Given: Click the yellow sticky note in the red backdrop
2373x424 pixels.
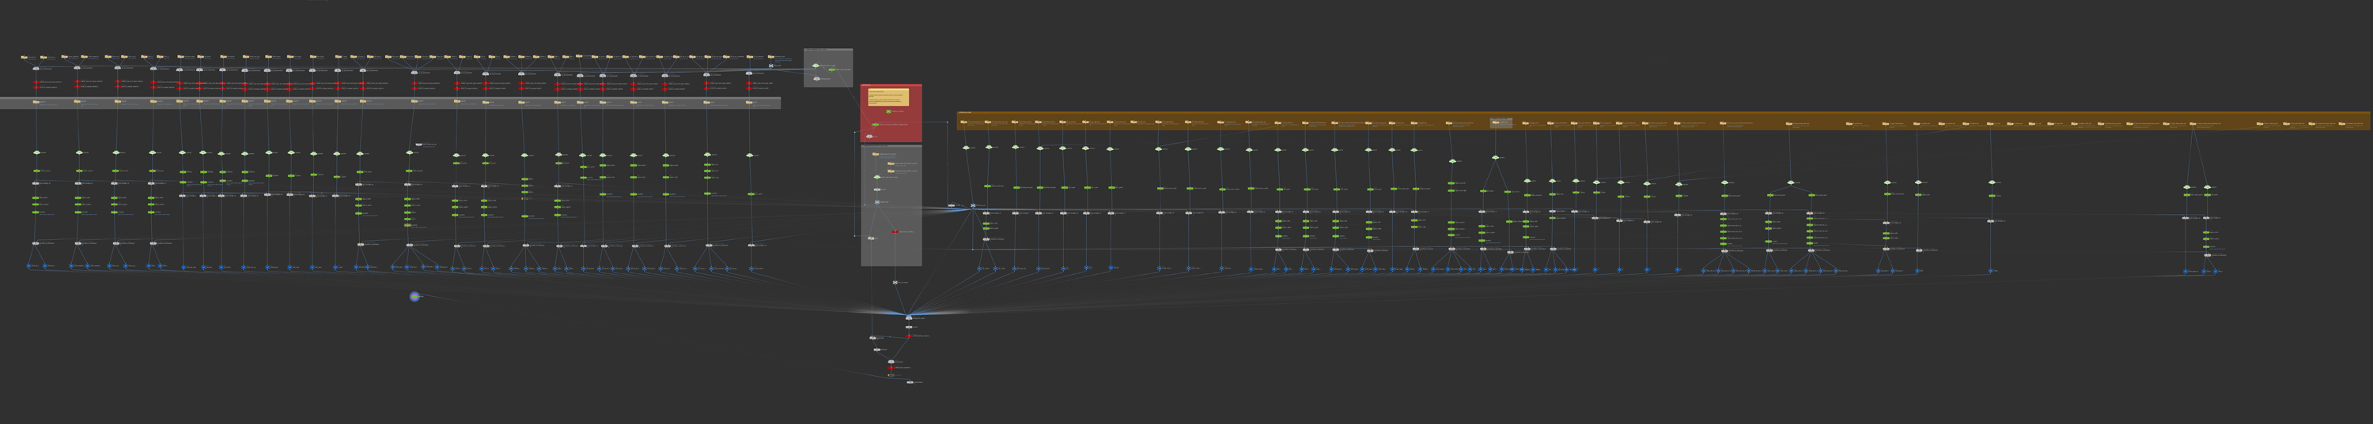Looking at the screenshot, I should click(888, 97).
